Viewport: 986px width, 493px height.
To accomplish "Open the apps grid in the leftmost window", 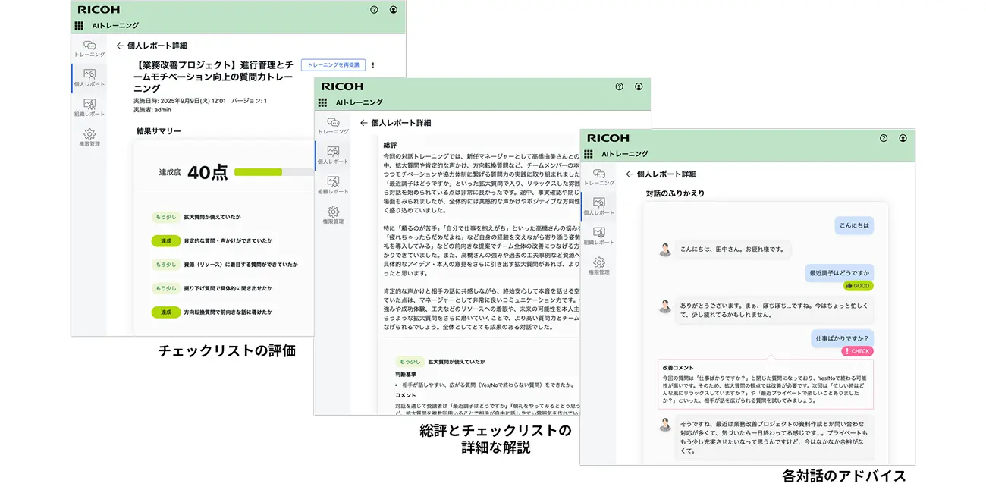I will [79, 26].
